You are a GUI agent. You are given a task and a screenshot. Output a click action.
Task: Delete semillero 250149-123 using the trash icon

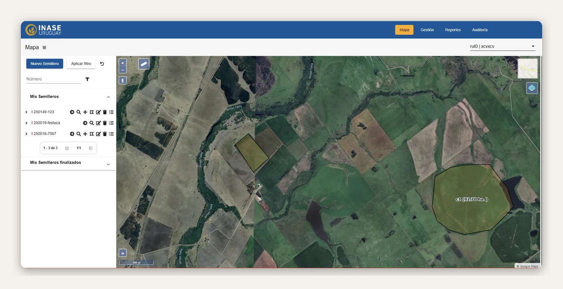[x=105, y=112]
